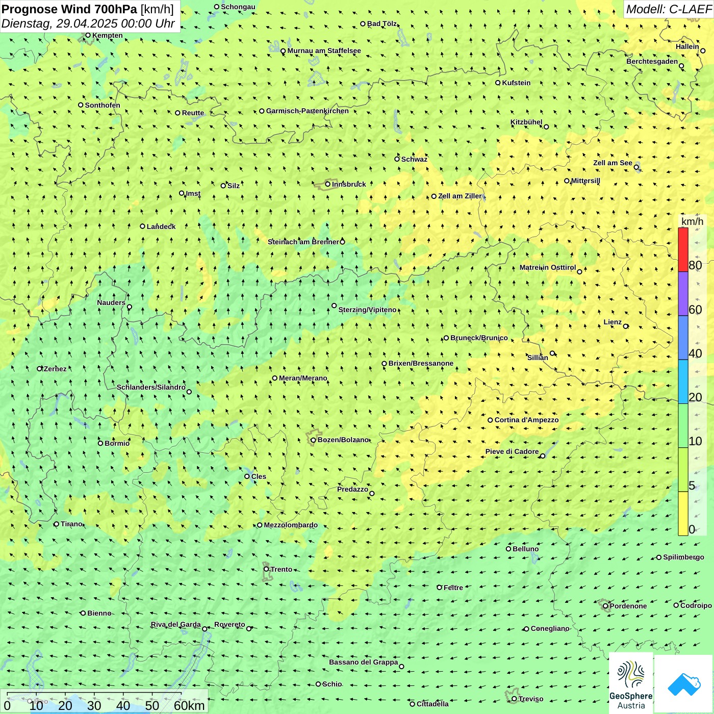The image size is (714, 714).
Task: Click the Garmisch-Partenkirchen label
Action: tap(308, 111)
